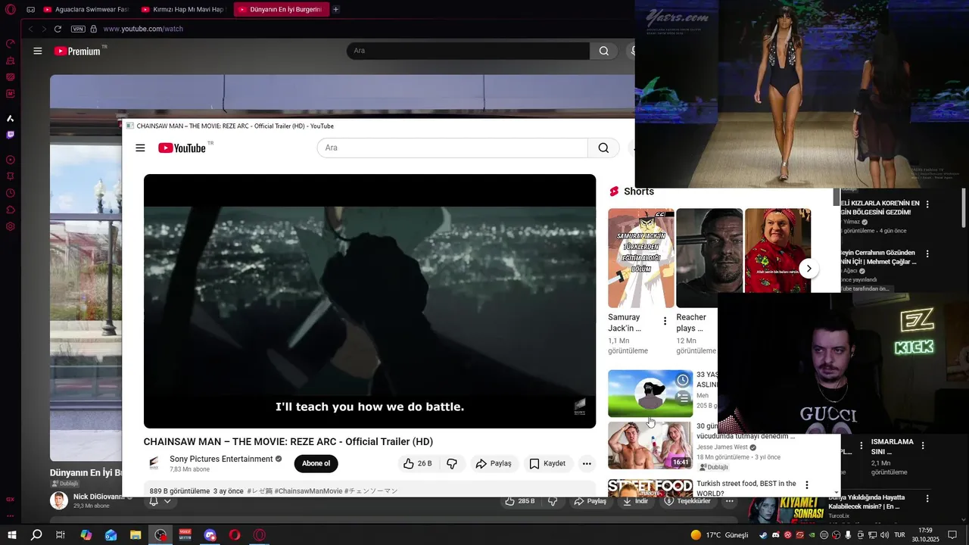The width and height of the screenshot is (969, 545).
Task: Go forward in Opera browser
Action: click(43, 29)
